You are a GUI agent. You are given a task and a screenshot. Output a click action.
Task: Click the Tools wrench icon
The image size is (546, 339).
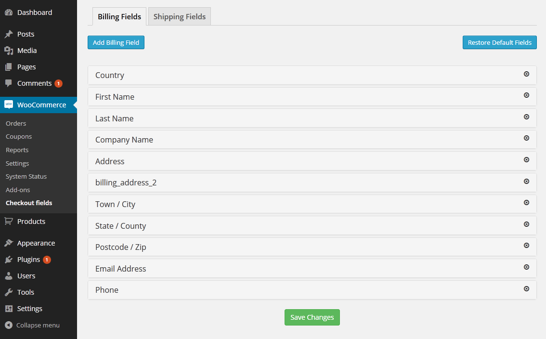click(x=9, y=292)
